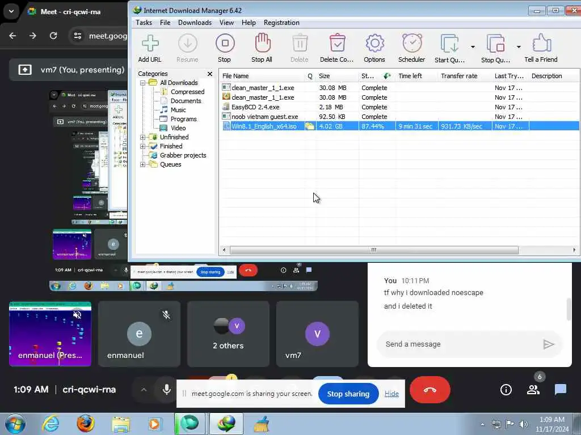Screen dimensions: 581x435
Task: Expand the Queues category
Action: 142,165
